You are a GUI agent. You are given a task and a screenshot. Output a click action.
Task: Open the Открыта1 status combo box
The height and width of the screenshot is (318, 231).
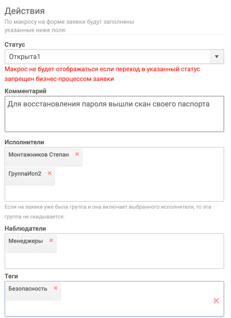click(x=114, y=57)
